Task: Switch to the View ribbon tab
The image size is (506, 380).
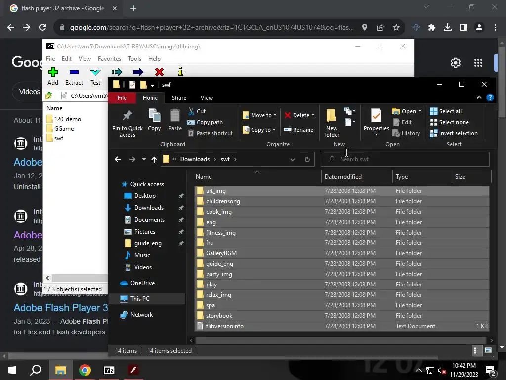Action: point(207,98)
